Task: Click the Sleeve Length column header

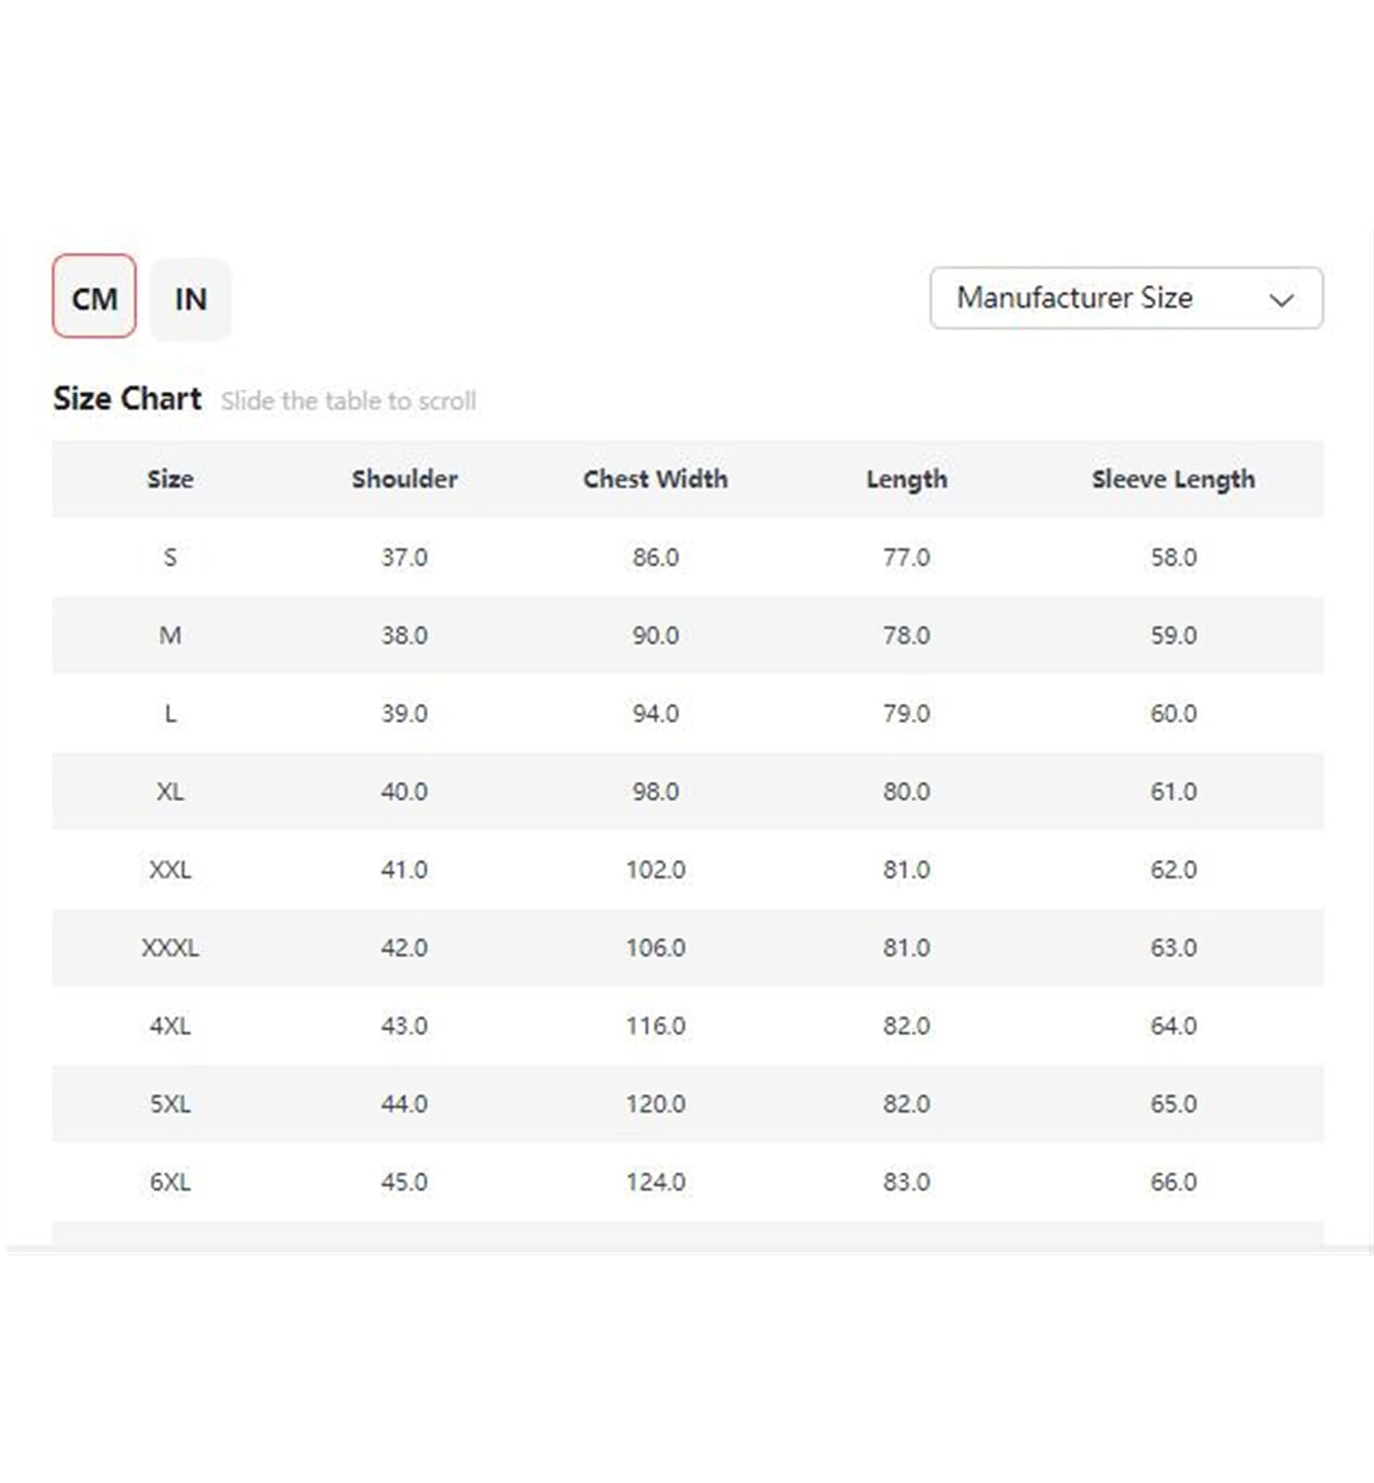Action: [1173, 479]
